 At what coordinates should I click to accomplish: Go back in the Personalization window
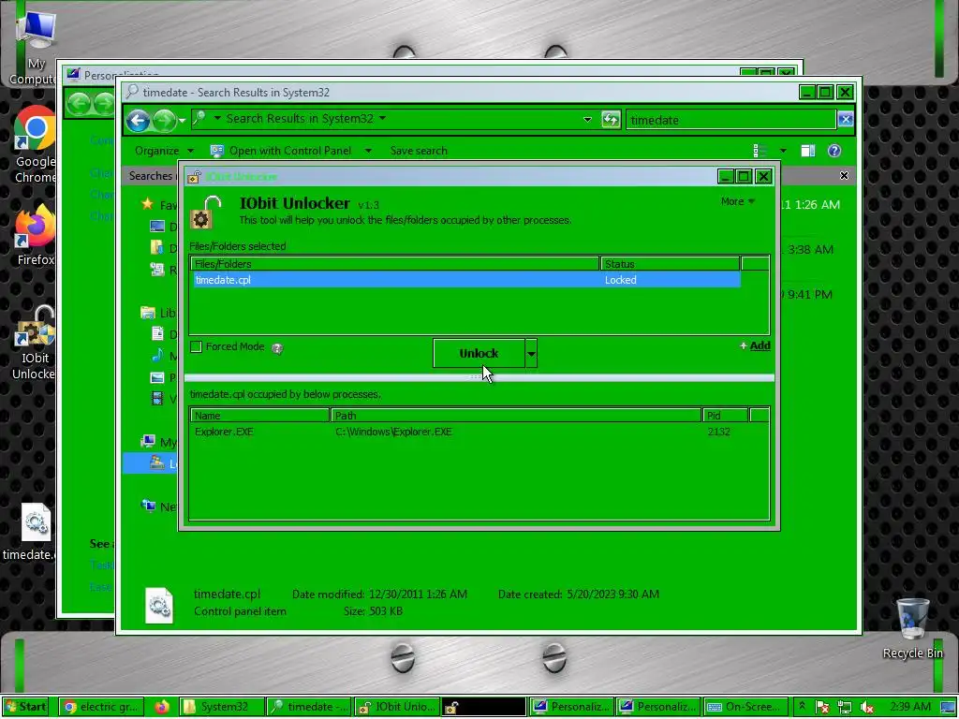tap(79, 103)
